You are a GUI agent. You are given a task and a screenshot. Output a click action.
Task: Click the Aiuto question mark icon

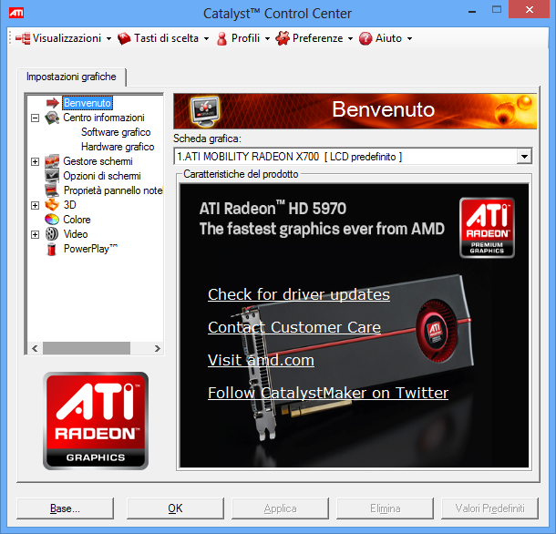tap(366, 38)
